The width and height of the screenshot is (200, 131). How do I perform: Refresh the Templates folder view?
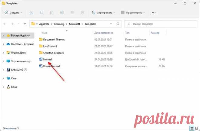coord(118,24)
